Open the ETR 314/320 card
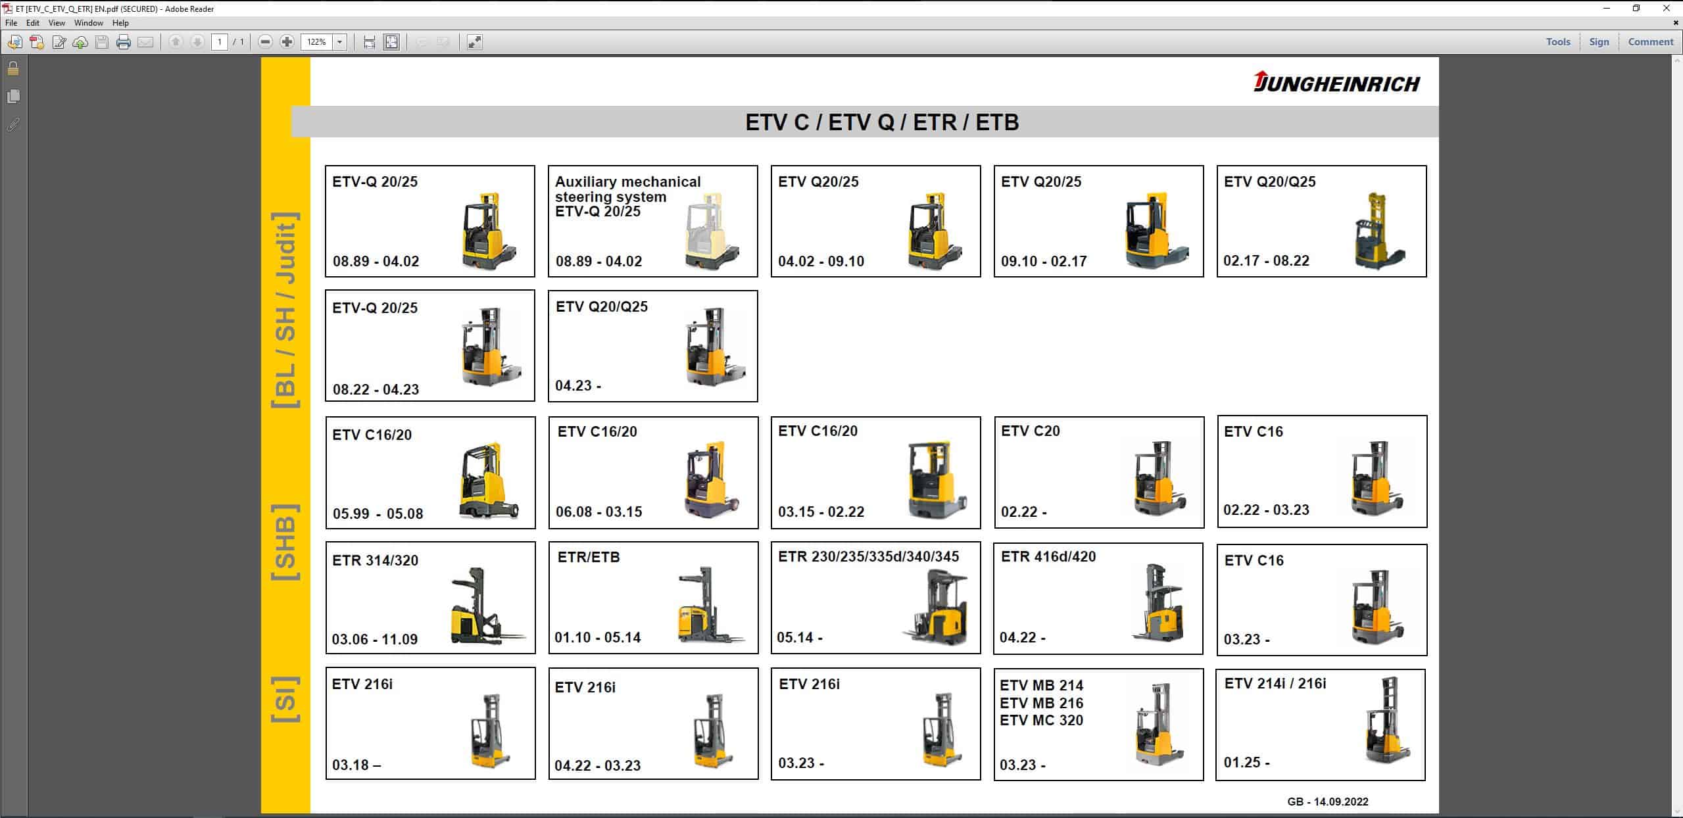 pos(430,598)
